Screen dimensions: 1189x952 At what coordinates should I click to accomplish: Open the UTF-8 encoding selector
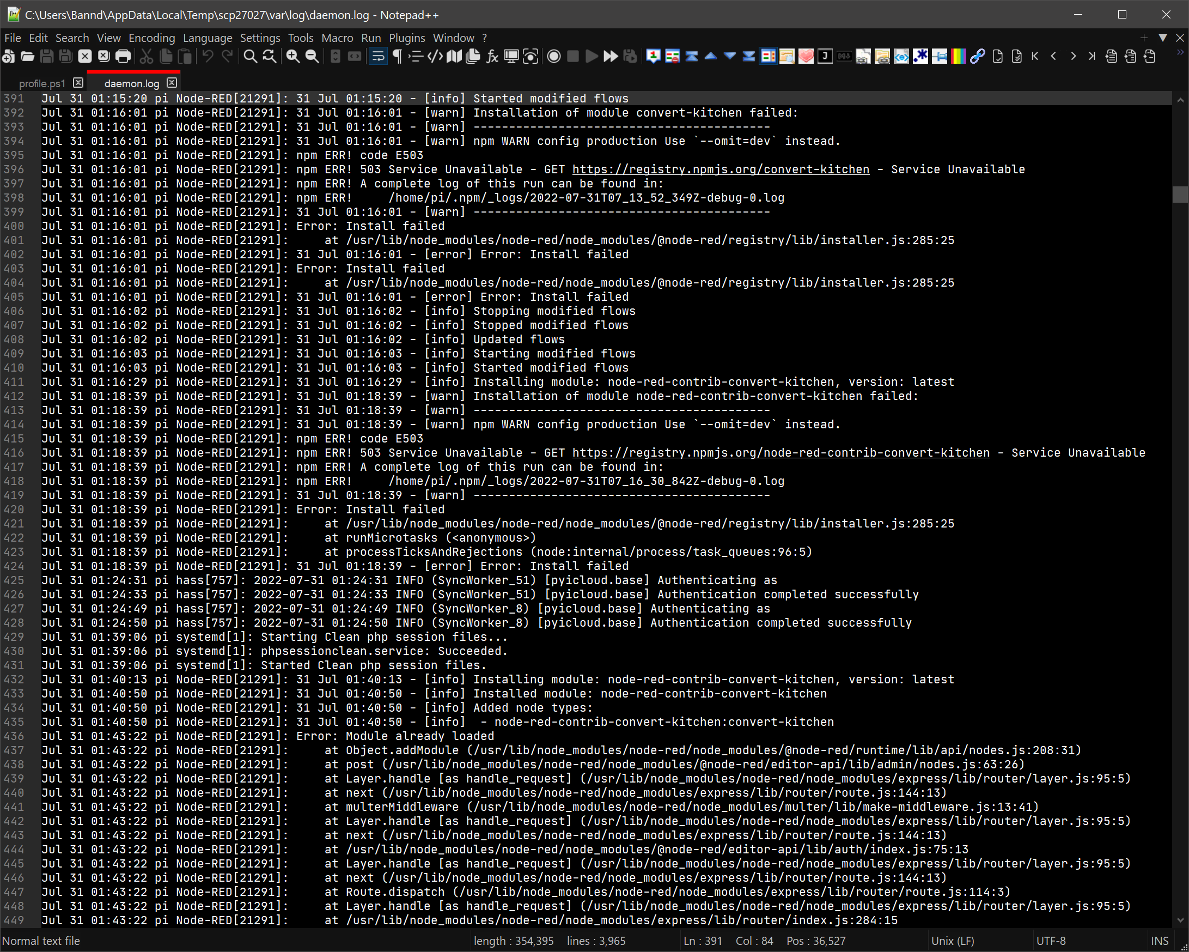click(1051, 941)
